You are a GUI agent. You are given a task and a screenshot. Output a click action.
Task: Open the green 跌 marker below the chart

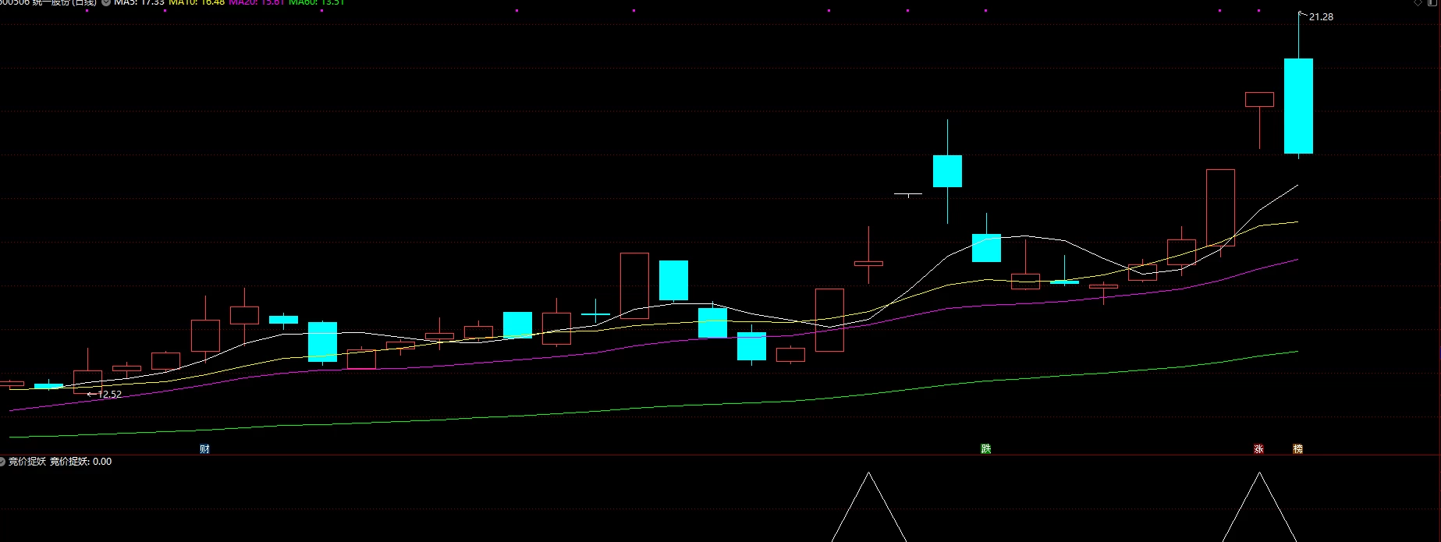(x=985, y=448)
